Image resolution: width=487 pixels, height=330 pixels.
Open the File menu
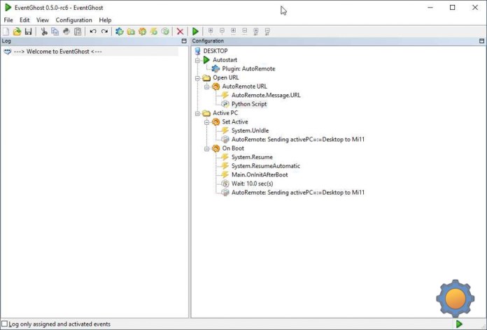[x=8, y=20]
